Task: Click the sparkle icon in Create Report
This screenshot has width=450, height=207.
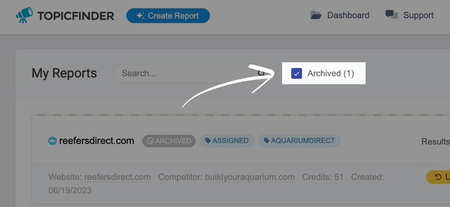Action: pos(140,15)
